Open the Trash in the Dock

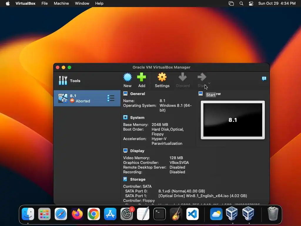[273, 214]
